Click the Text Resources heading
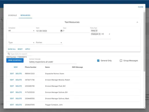This screenshot has height=112, width=149. (x=72, y=22)
